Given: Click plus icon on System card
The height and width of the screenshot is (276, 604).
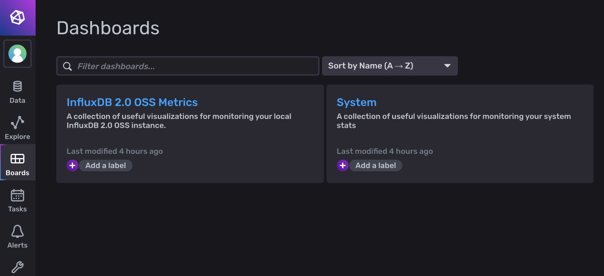Looking at the screenshot, I should (x=343, y=165).
